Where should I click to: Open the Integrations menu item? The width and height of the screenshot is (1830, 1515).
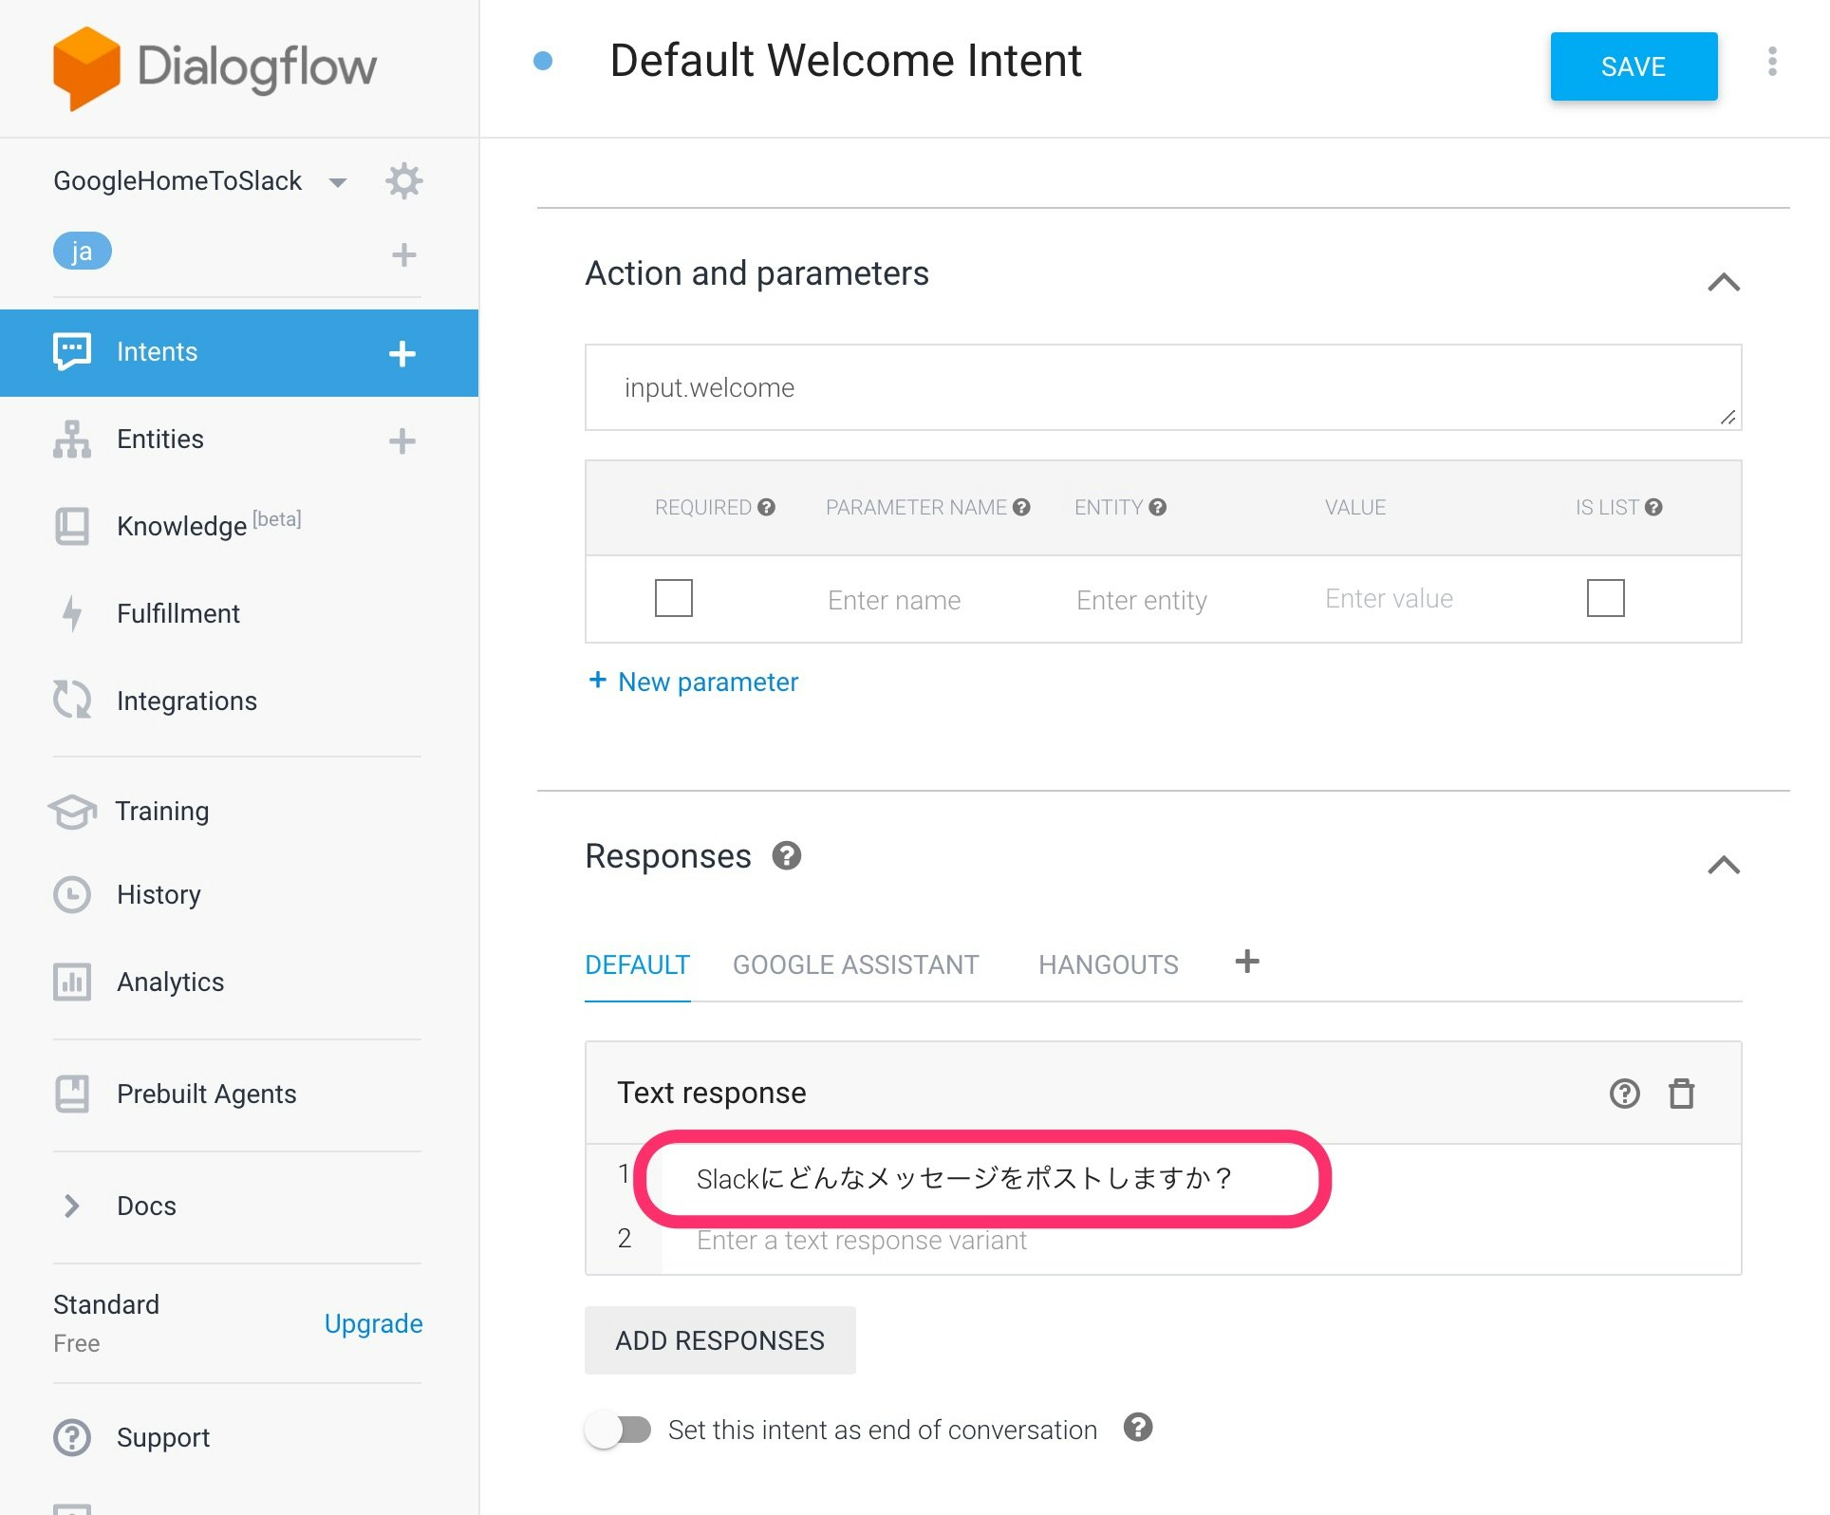pos(187,701)
